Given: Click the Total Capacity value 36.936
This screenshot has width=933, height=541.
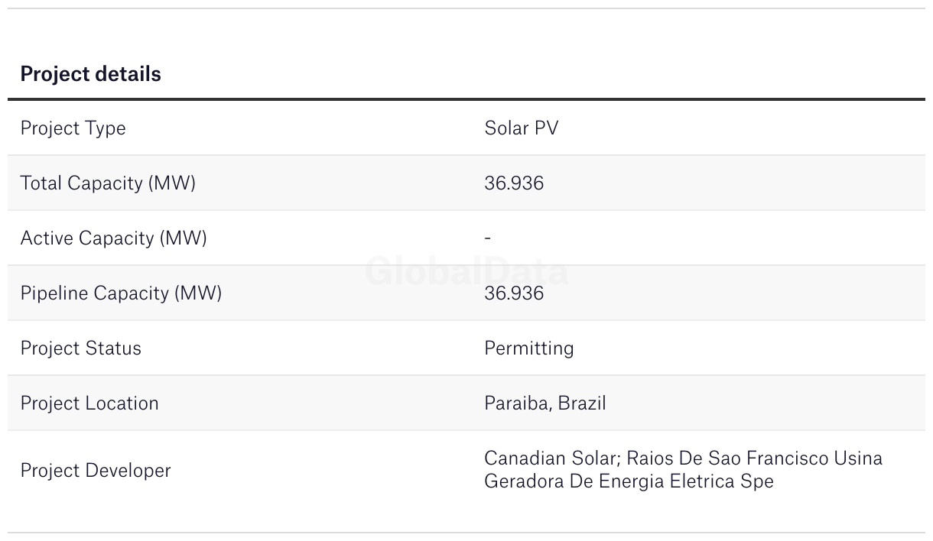Looking at the screenshot, I should tap(514, 183).
